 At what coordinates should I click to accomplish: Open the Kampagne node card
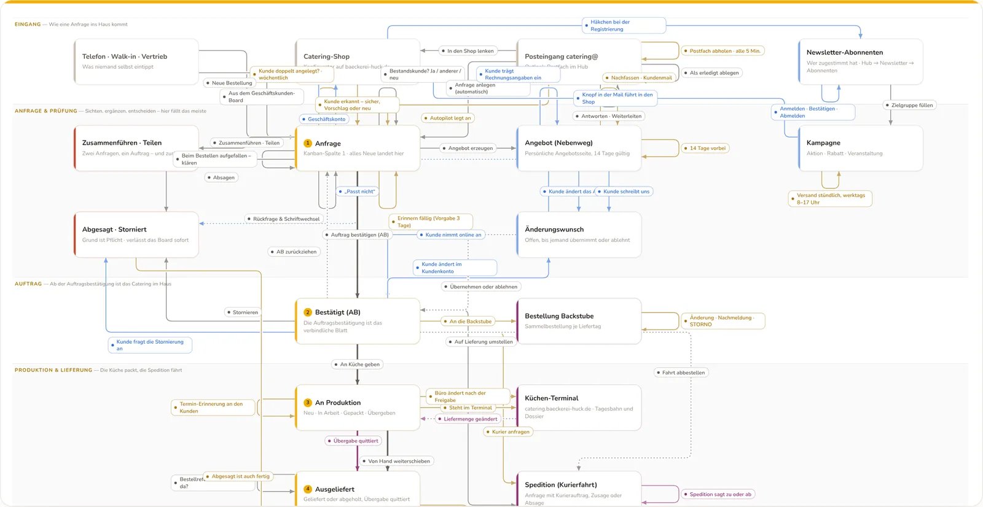click(x=860, y=148)
